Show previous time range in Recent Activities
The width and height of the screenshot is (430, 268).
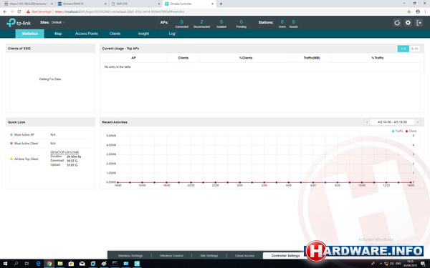(367, 122)
